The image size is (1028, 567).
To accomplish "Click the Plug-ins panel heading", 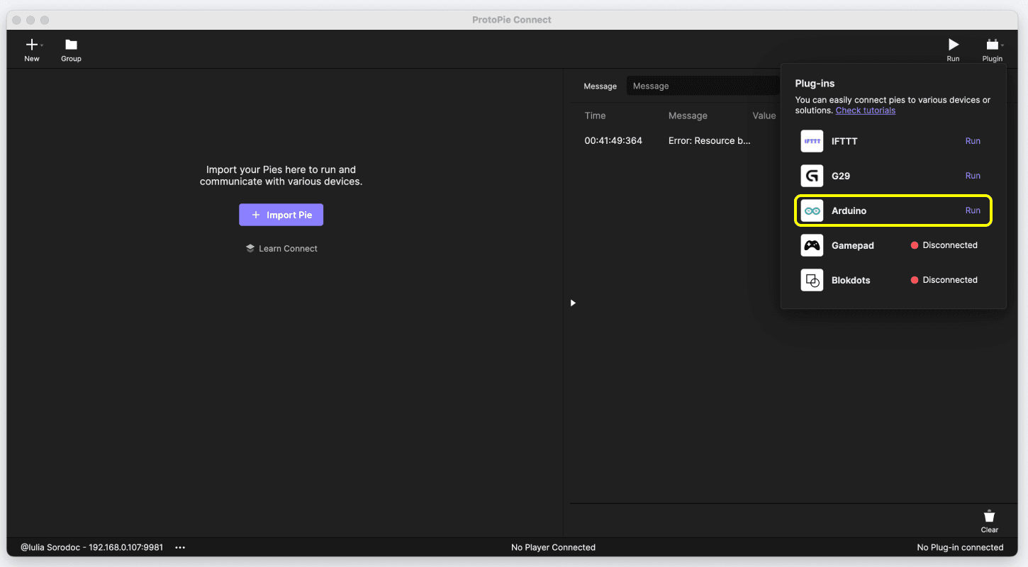I will 815,84.
